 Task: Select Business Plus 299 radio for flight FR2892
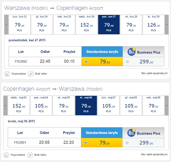pos(128,62)
